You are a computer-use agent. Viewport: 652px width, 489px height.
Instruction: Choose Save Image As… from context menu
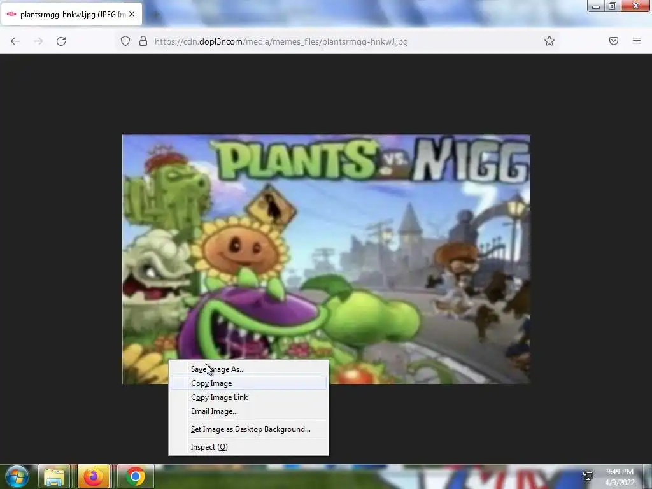point(249,369)
